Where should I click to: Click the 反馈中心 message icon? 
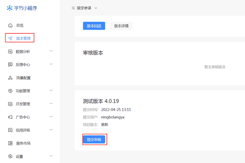[x=10, y=65]
